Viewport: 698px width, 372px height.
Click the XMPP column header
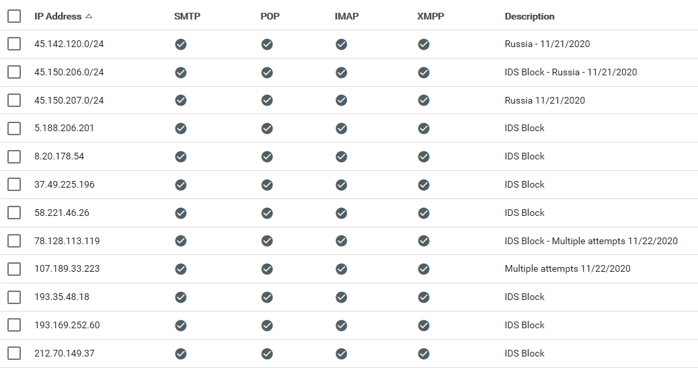pyautogui.click(x=430, y=16)
